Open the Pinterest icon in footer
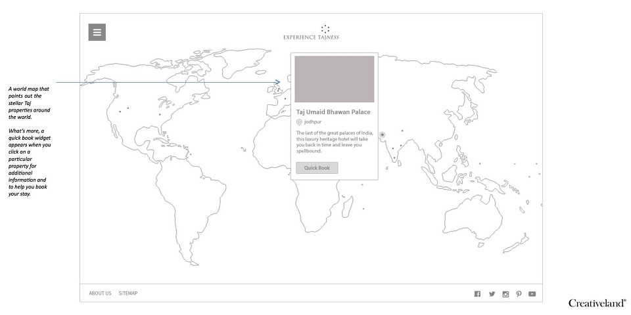This screenshot has height=315, width=631. click(x=519, y=294)
